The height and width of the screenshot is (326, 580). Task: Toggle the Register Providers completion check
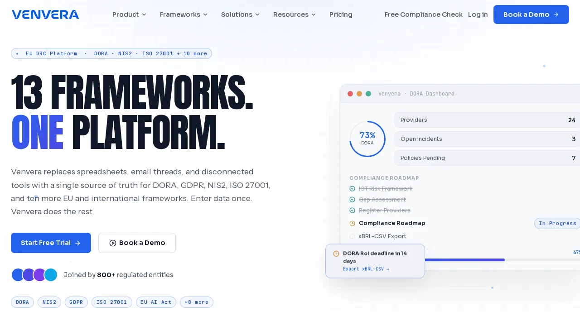coord(352,211)
